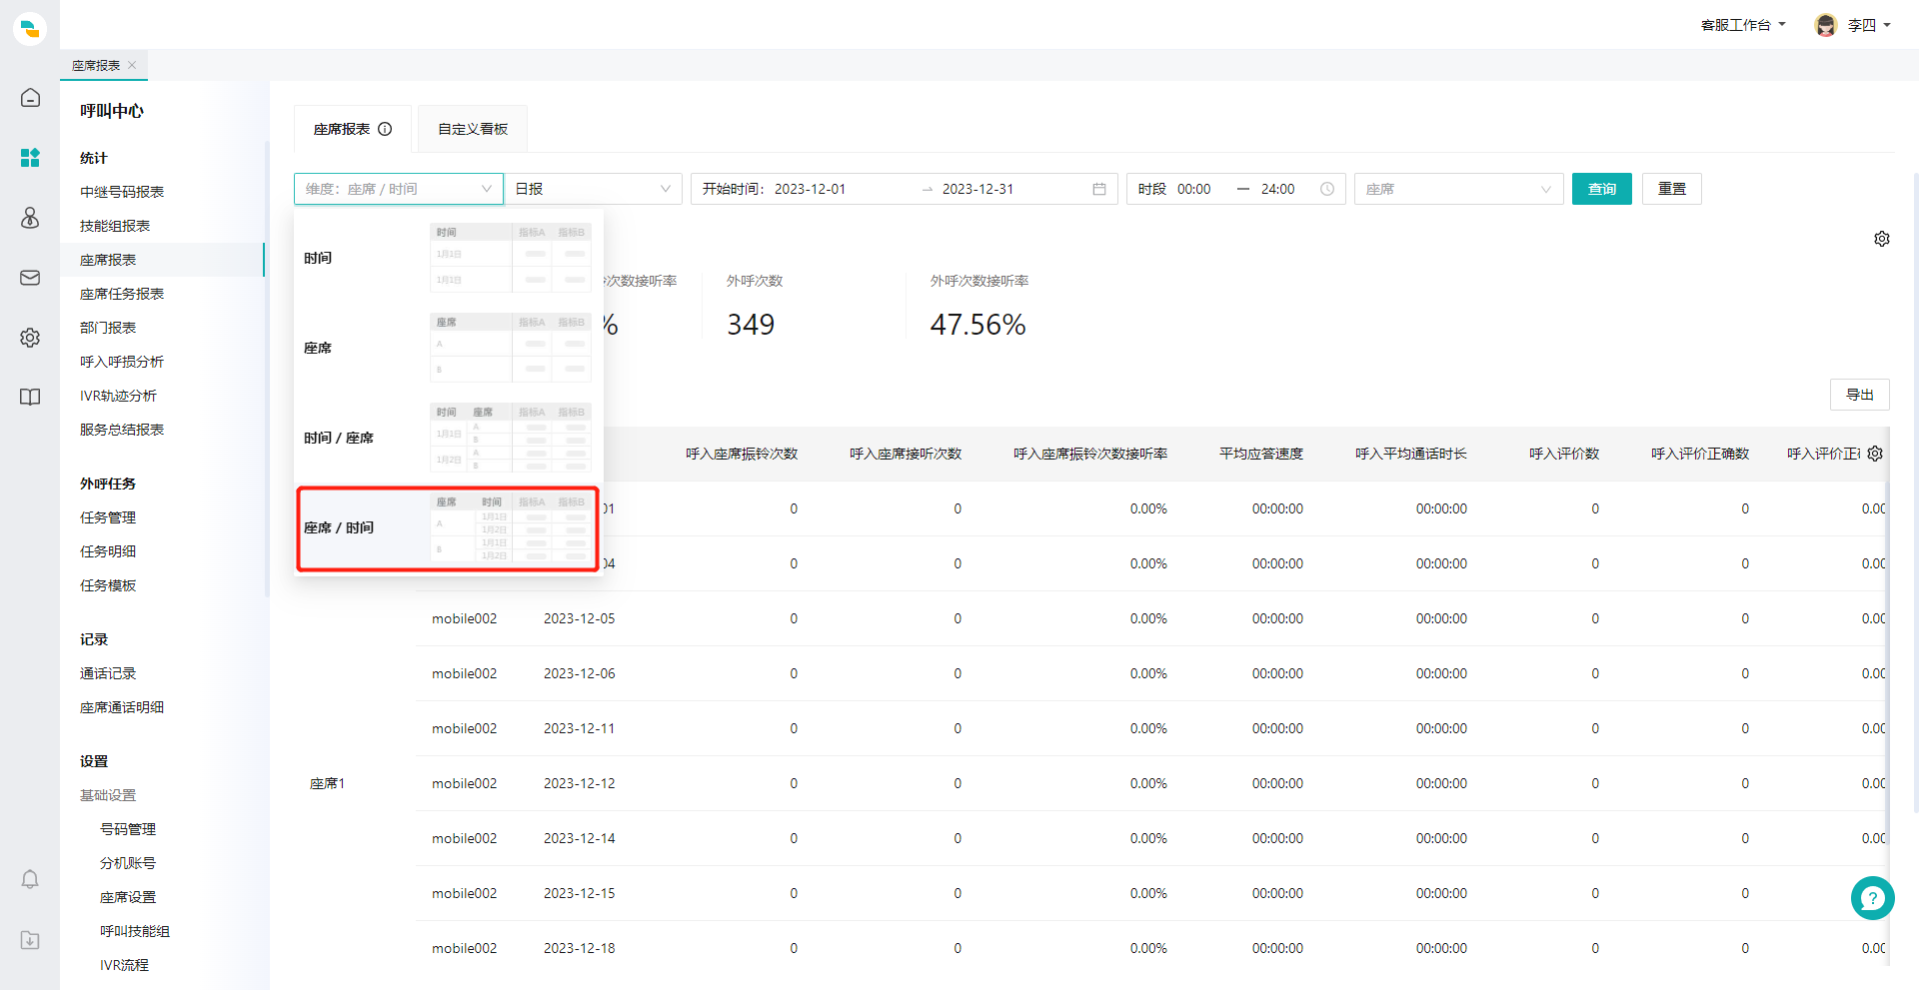
Task: Open 呼入呼损分析 in sidebar
Action: tap(122, 362)
